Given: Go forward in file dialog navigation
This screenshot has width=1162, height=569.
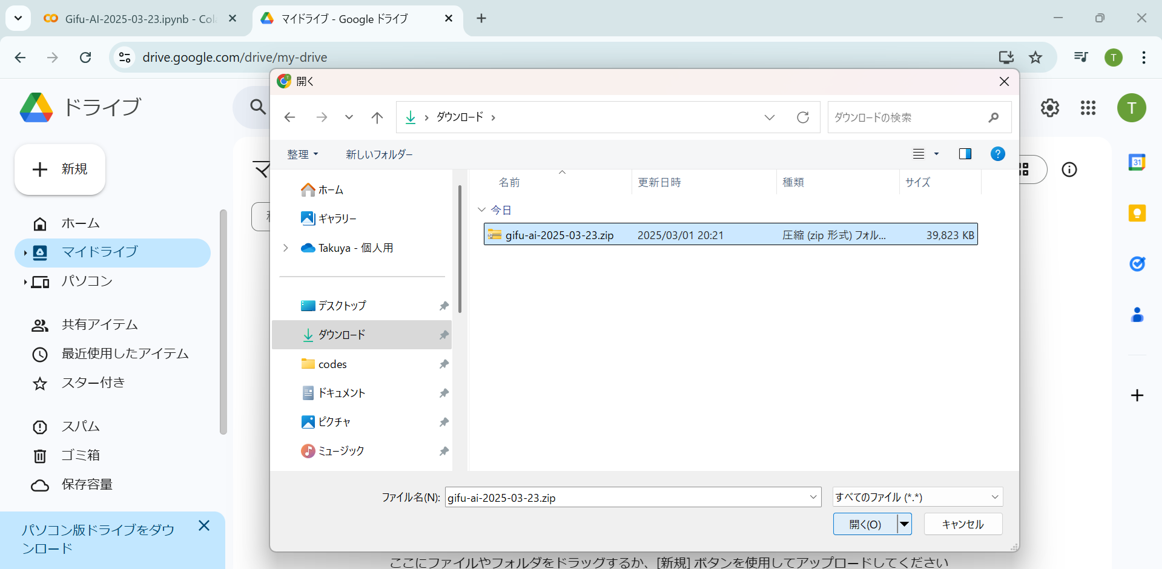Looking at the screenshot, I should pyautogui.click(x=322, y=117).
